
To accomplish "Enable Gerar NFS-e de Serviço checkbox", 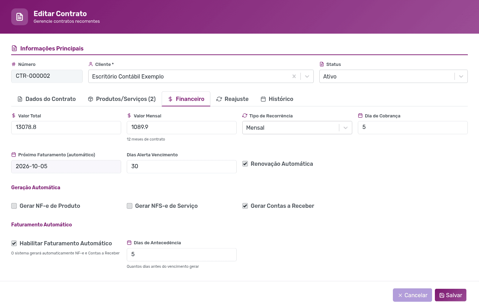I will click(x=130, y=206).
